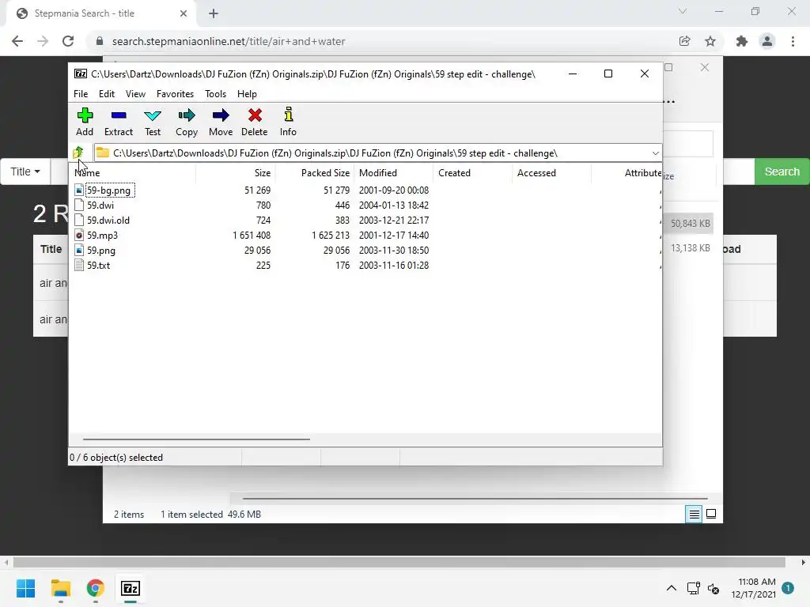Screen dimensions: 810x607
Task: Sort by Modified column header
Action: pos(393,173)
